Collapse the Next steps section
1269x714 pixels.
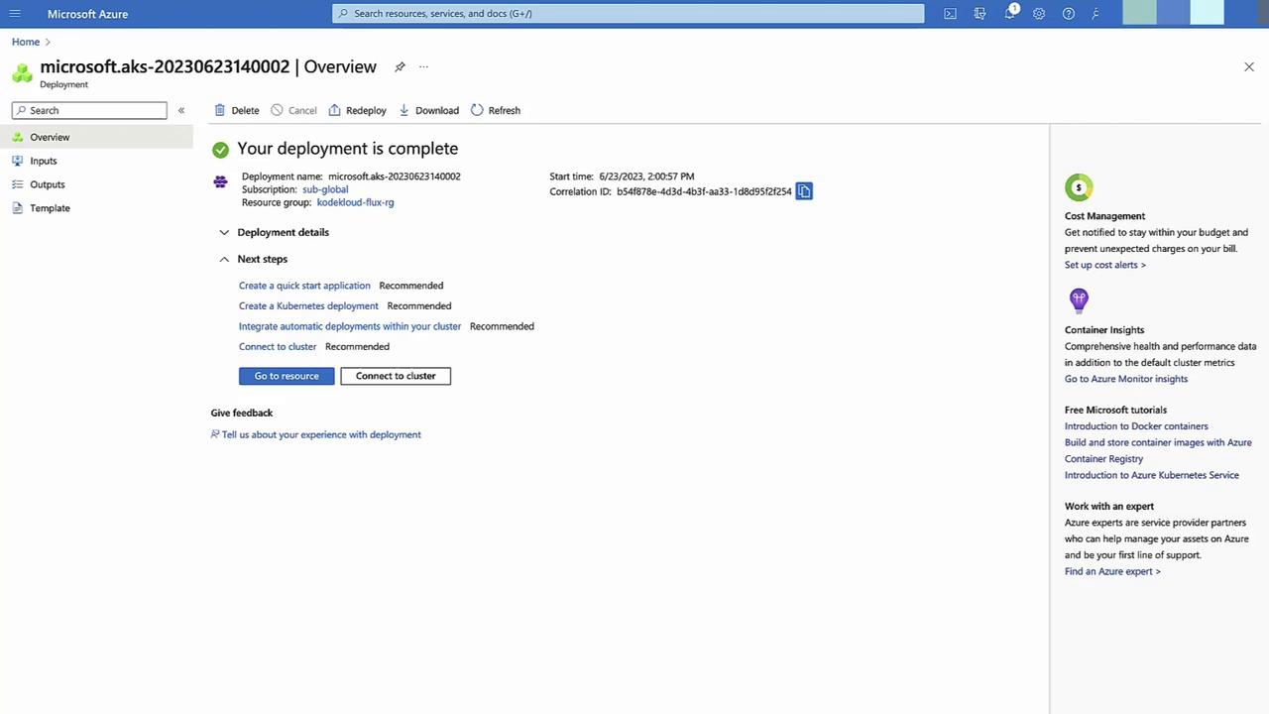[254, 259]
